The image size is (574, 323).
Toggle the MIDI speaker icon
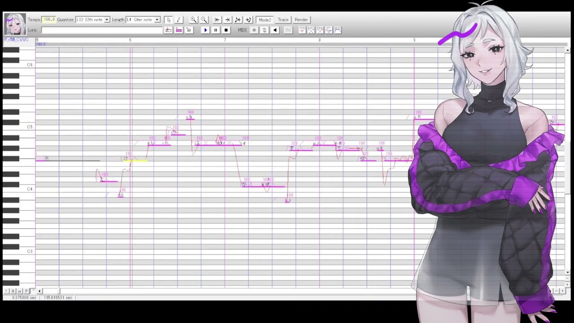tap(275, 30)
